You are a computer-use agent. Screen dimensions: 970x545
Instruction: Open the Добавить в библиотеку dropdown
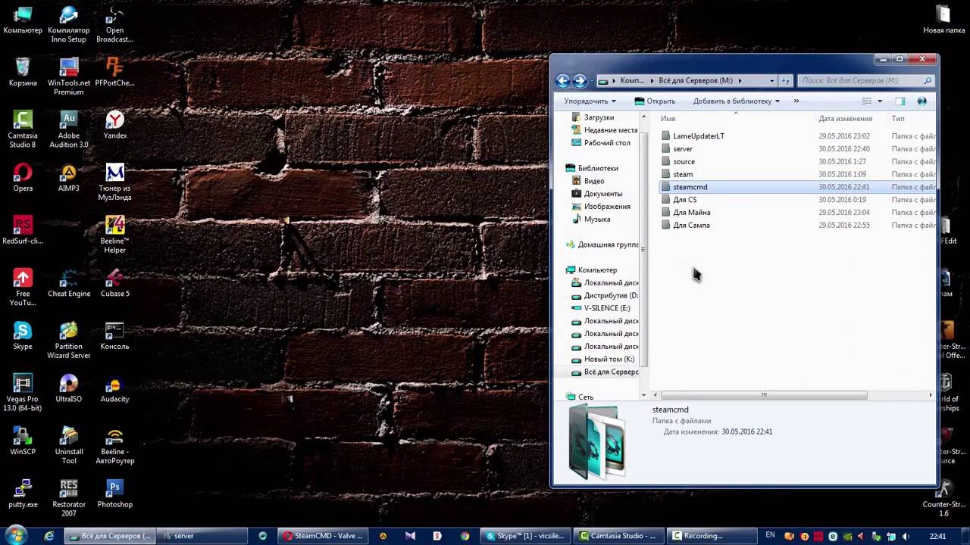tap(736, 101)
